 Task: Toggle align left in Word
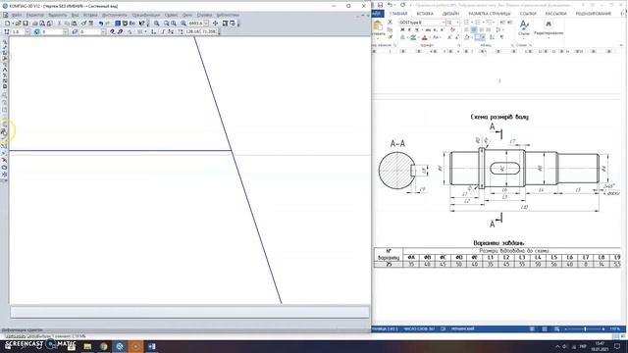[x=466, y=30]
